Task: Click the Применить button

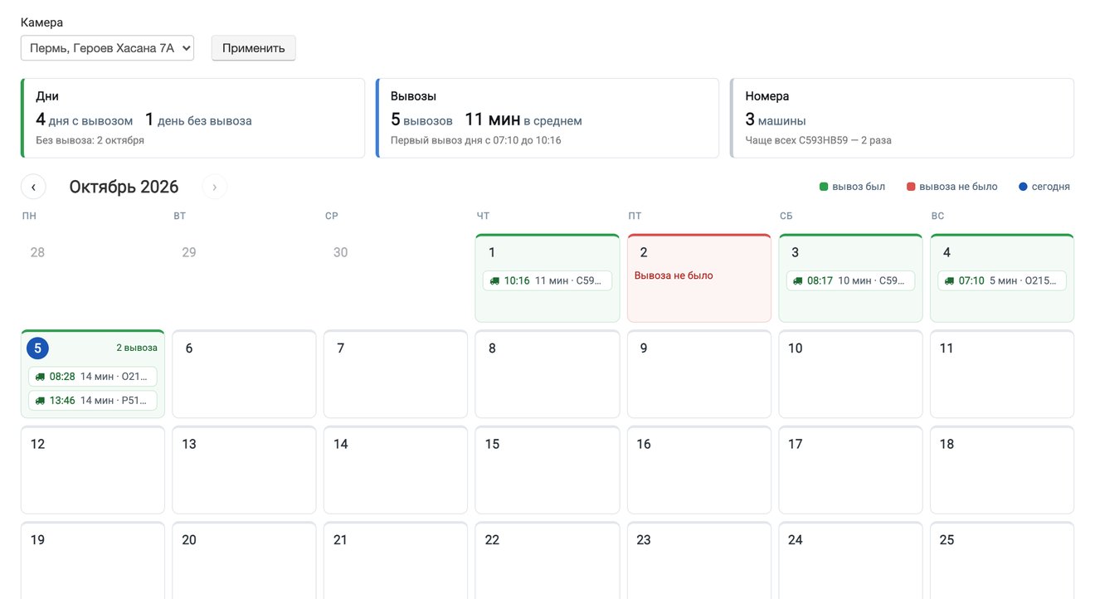Action: click(253, 48)
